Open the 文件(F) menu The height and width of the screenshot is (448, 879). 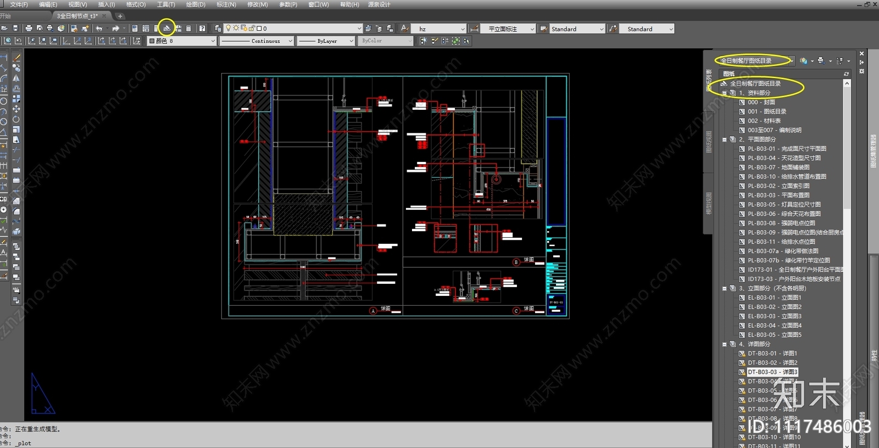click(19, 4)
